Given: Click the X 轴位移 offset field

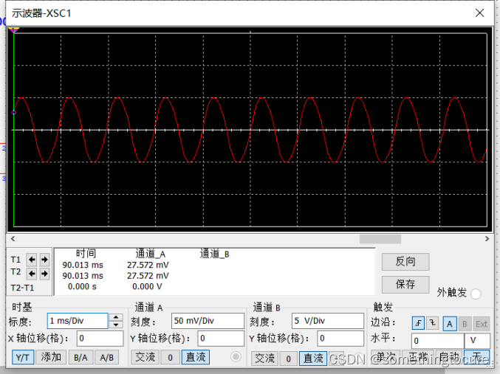Looking at the screenshot, I should (x=100, y=339).
